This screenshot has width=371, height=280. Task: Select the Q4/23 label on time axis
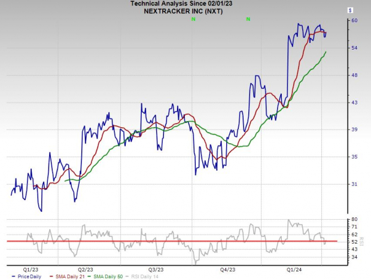227,269
